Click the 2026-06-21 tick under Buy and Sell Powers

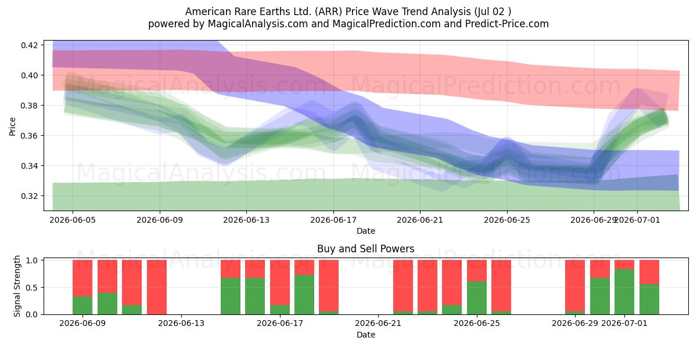tap(378, 324)
